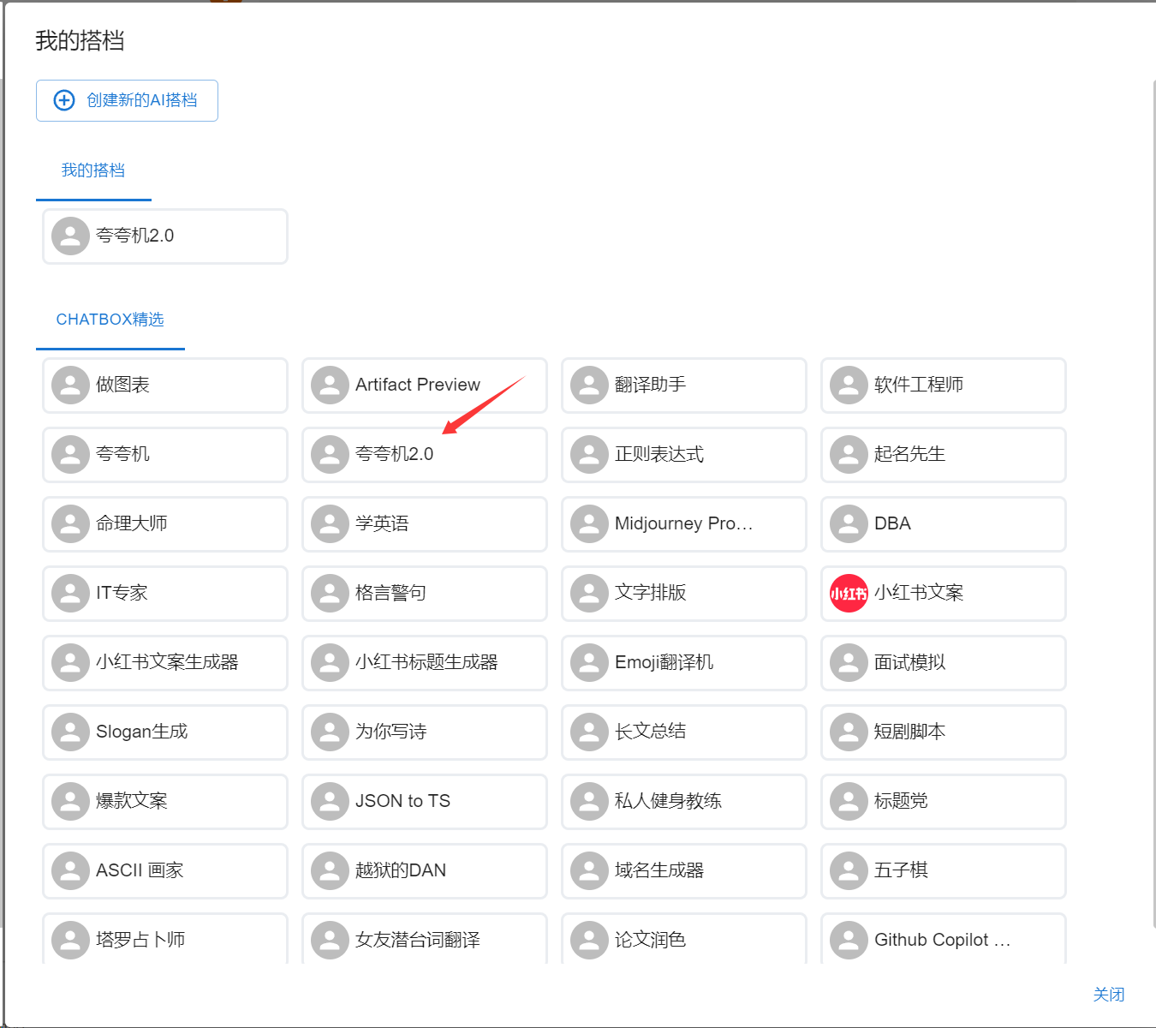Viewport: 1156px width, 1028px height.
Task: Select the 长文总结 partner
Action: tap(684, 732)
